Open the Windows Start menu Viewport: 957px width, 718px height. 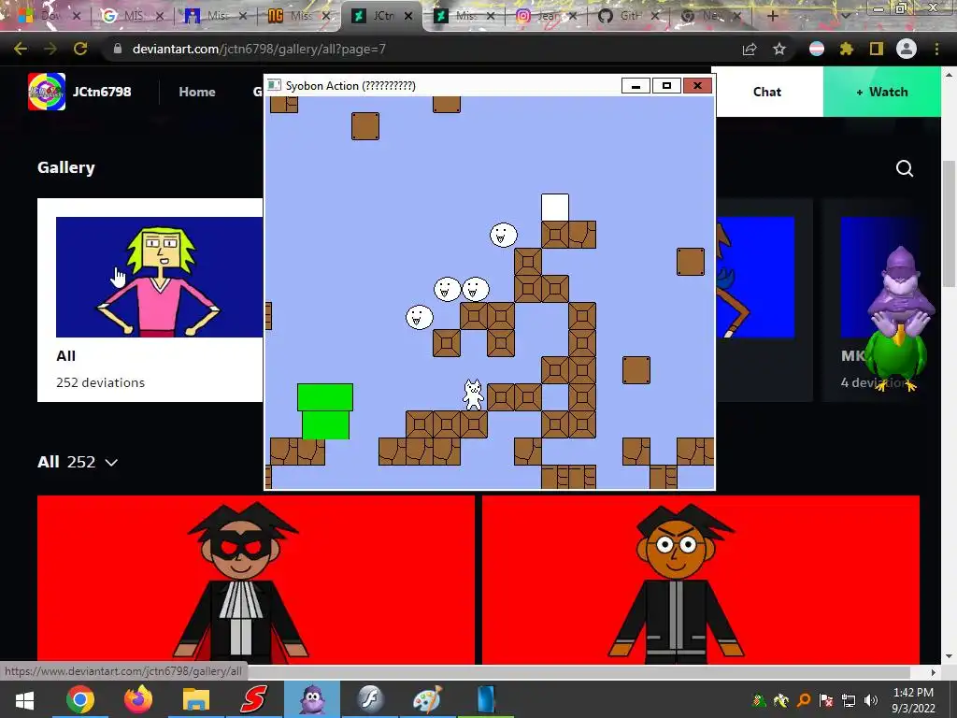click(x=24, y=699)
